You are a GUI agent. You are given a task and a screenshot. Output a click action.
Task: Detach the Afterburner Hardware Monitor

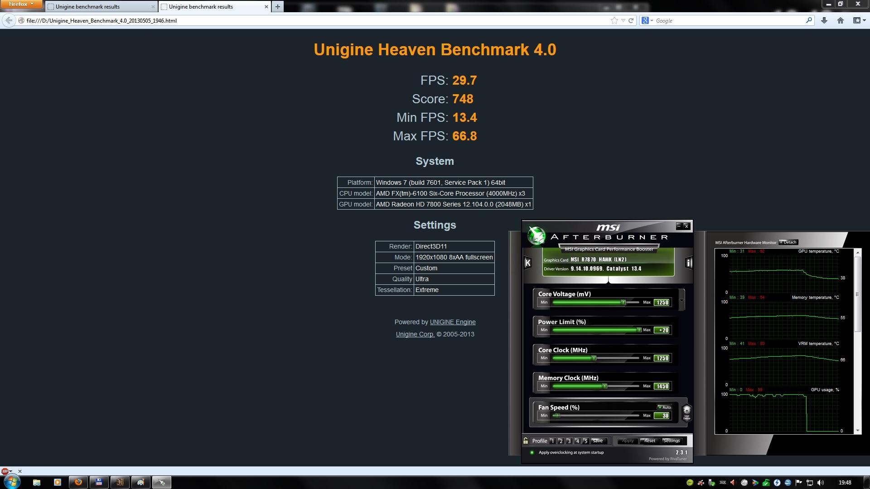pos(788,242)
